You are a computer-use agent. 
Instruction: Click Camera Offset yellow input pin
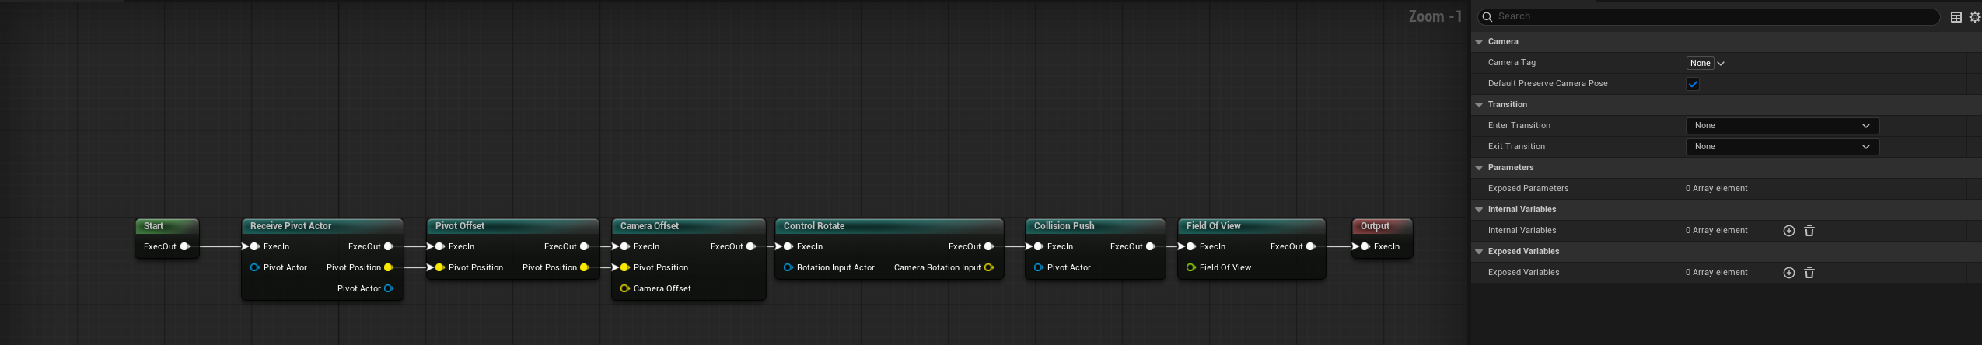point(624,288)
